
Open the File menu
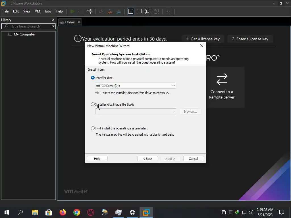point(6,11)
